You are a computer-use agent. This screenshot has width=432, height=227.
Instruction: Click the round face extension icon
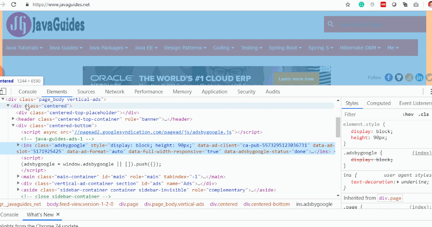pyautogui.click(x=372, y=5)
